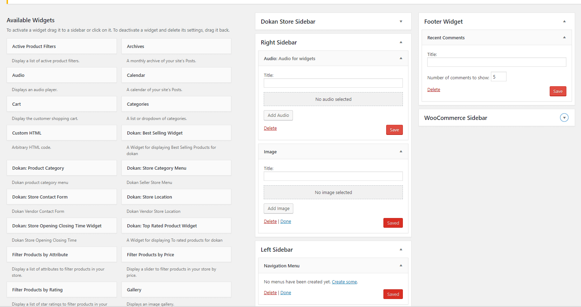
Task: Click the Image widget Title field
Action: point(333,176)
